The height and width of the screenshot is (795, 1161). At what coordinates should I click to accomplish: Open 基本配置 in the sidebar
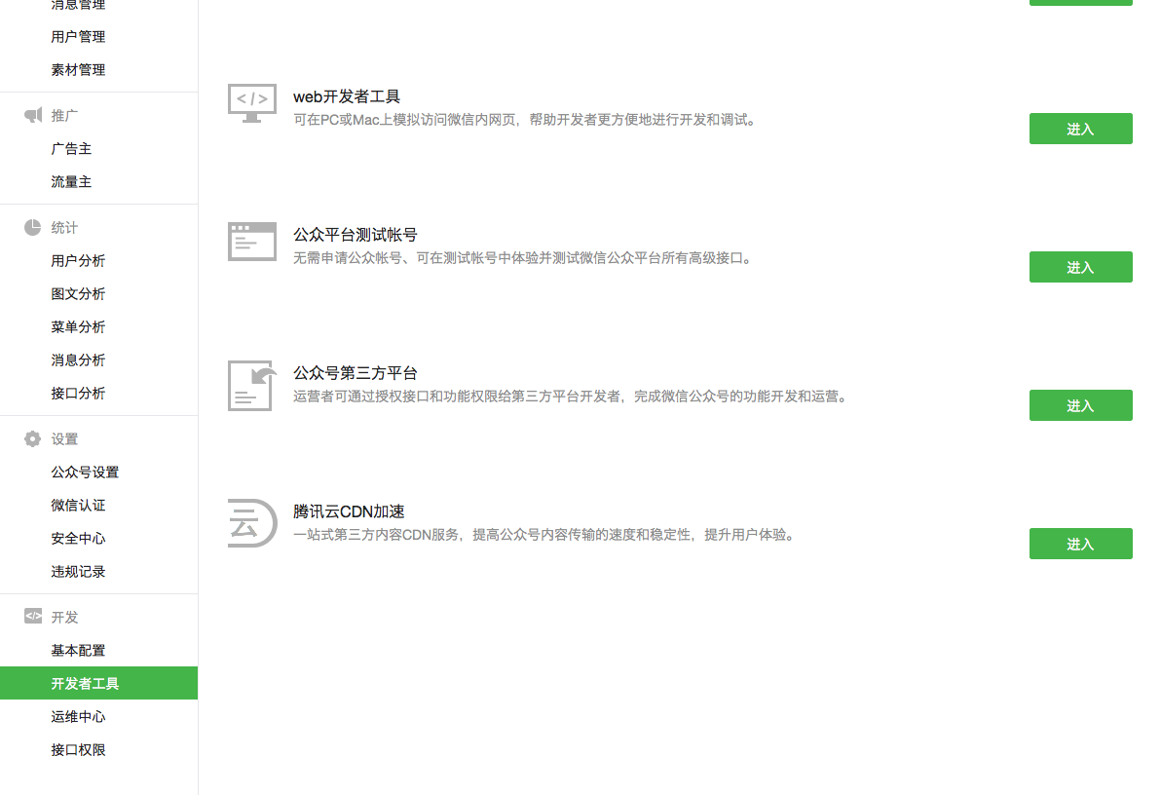pyautogui.click(x=78, y=651)
